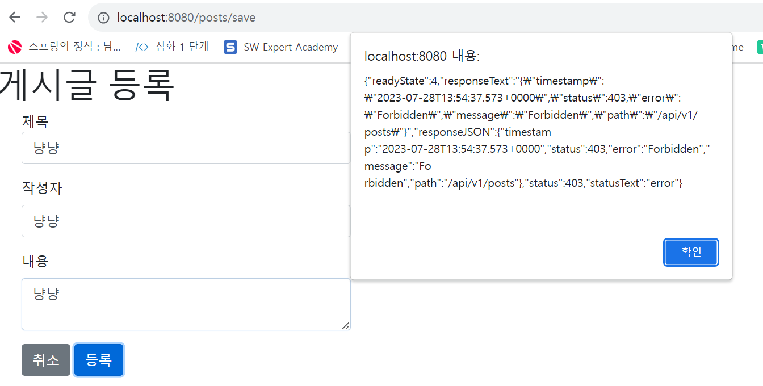The image size is (763, 386).
Task: Click the 스프링의 정석 bookmark favicon
Action: (x=15, y=47)
